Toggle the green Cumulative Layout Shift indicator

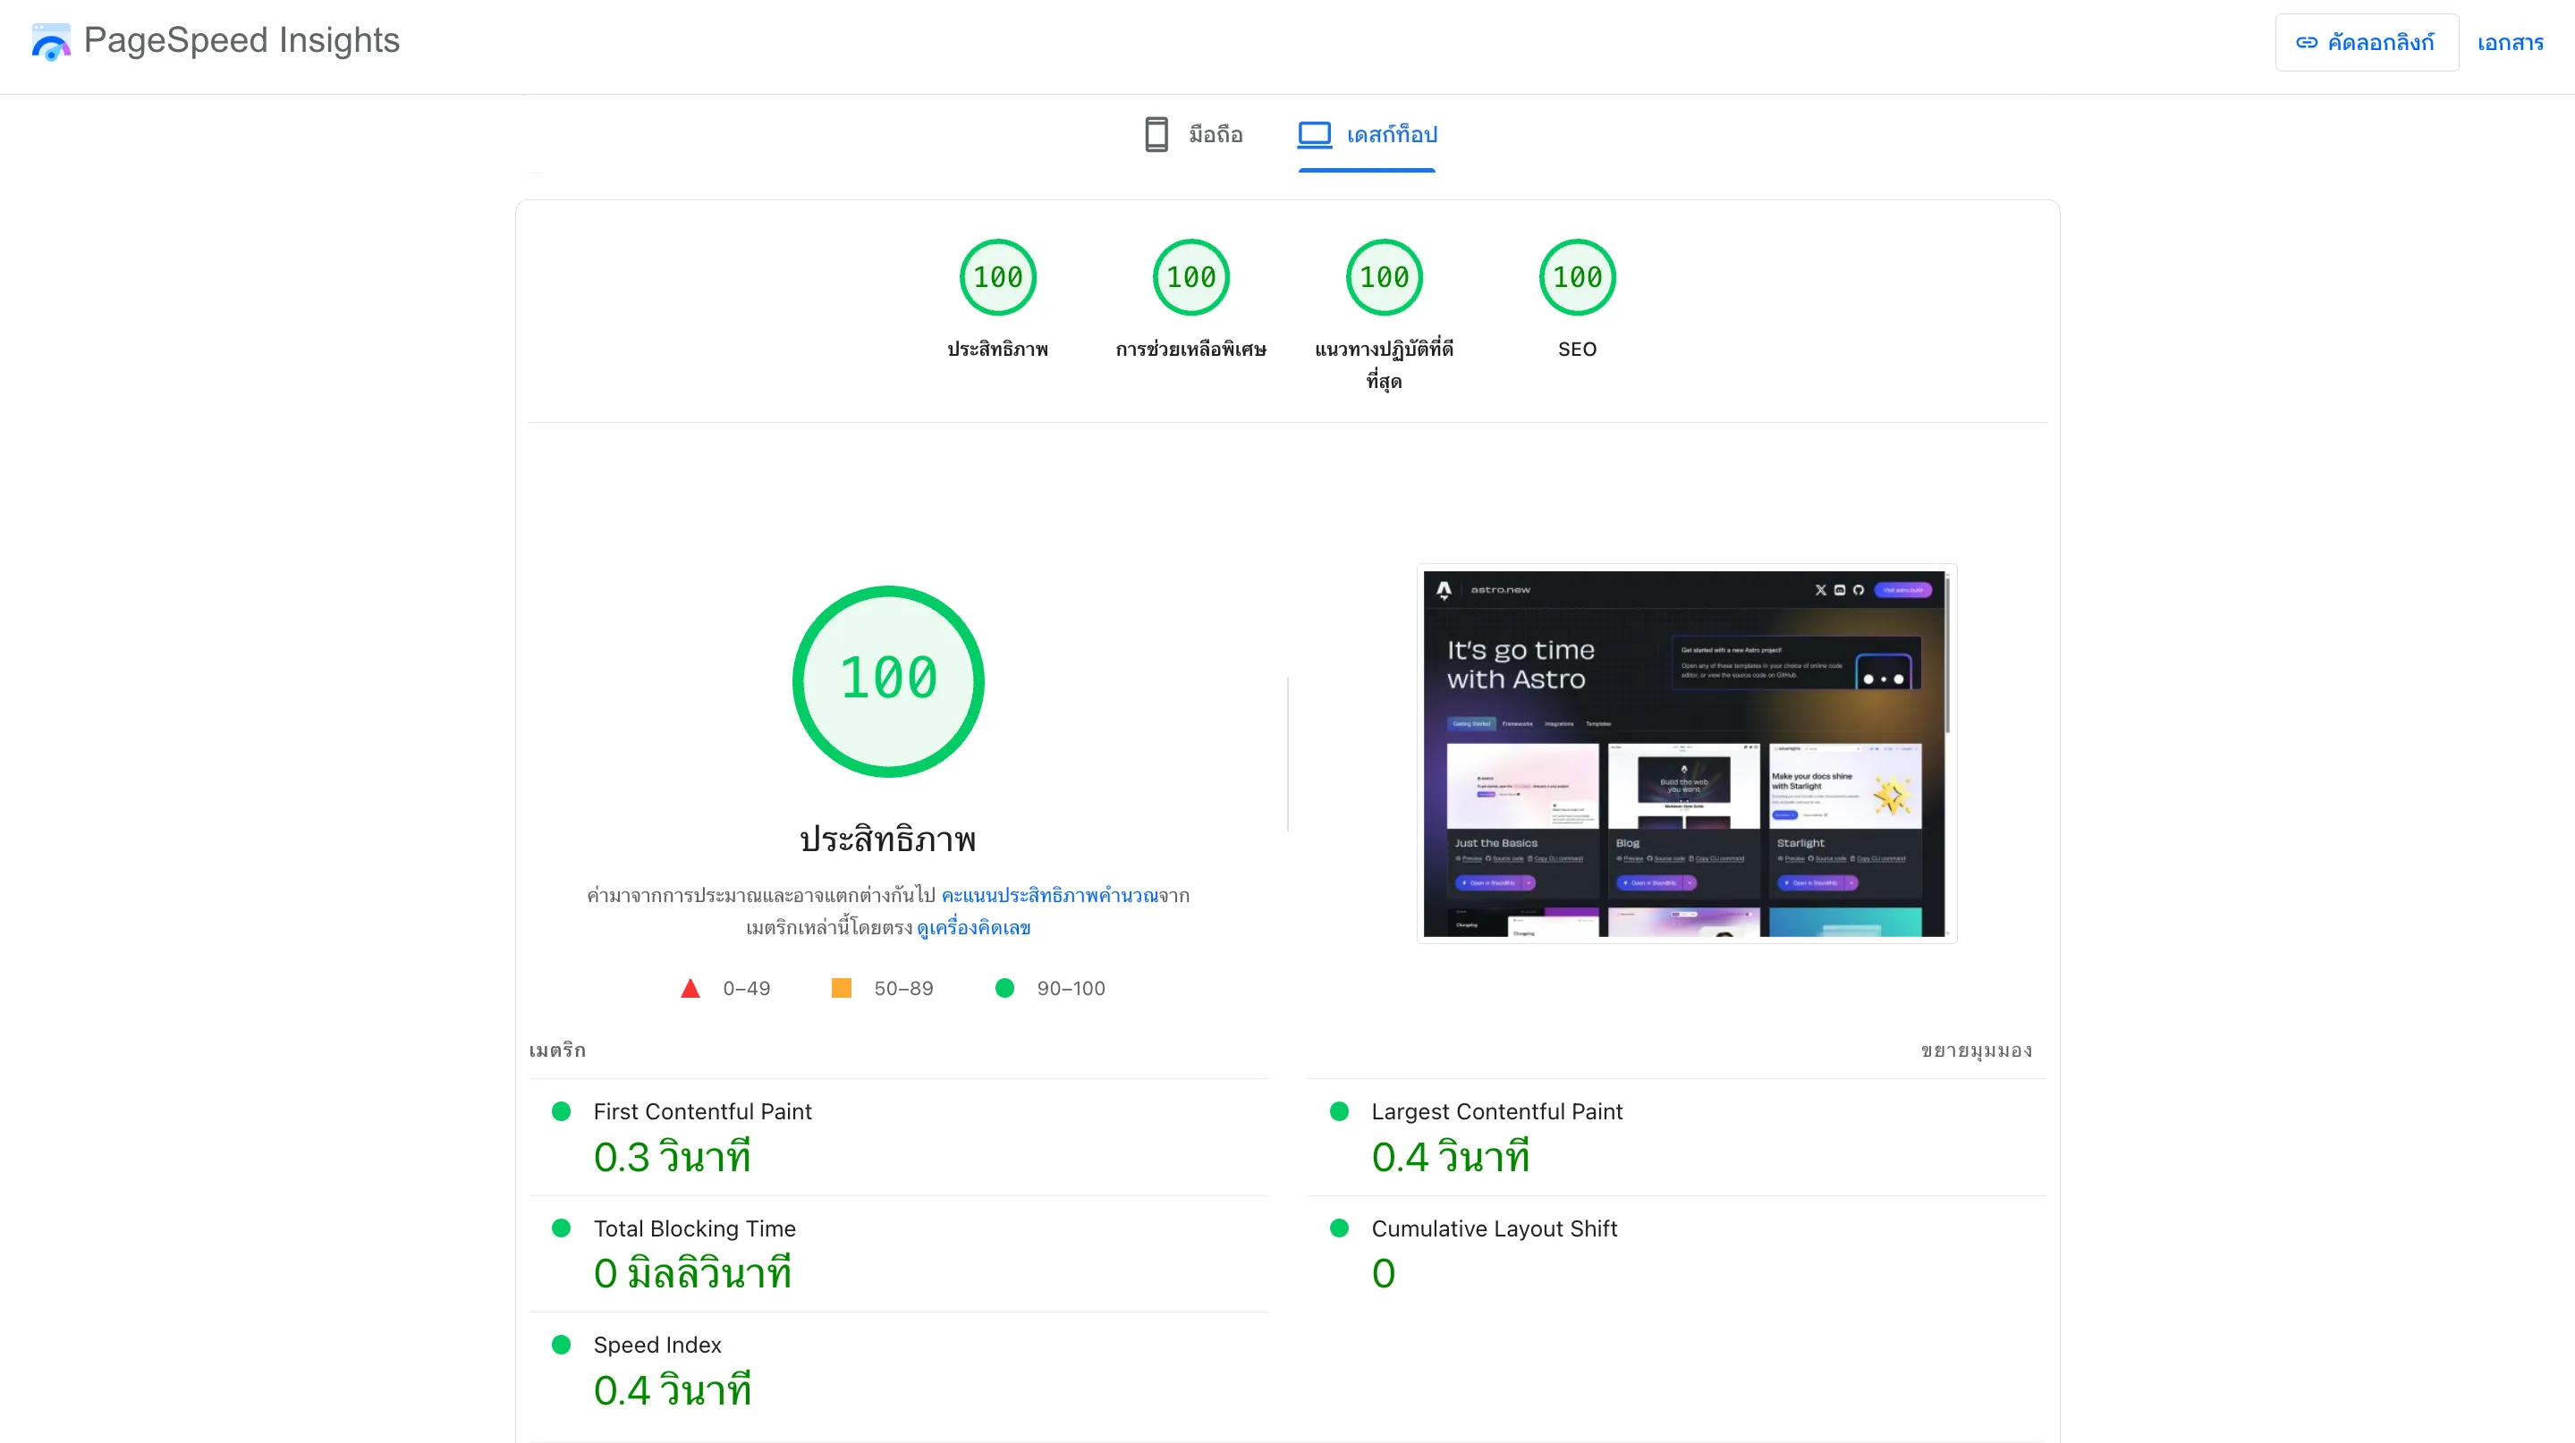click(x=1340, y=1228)
